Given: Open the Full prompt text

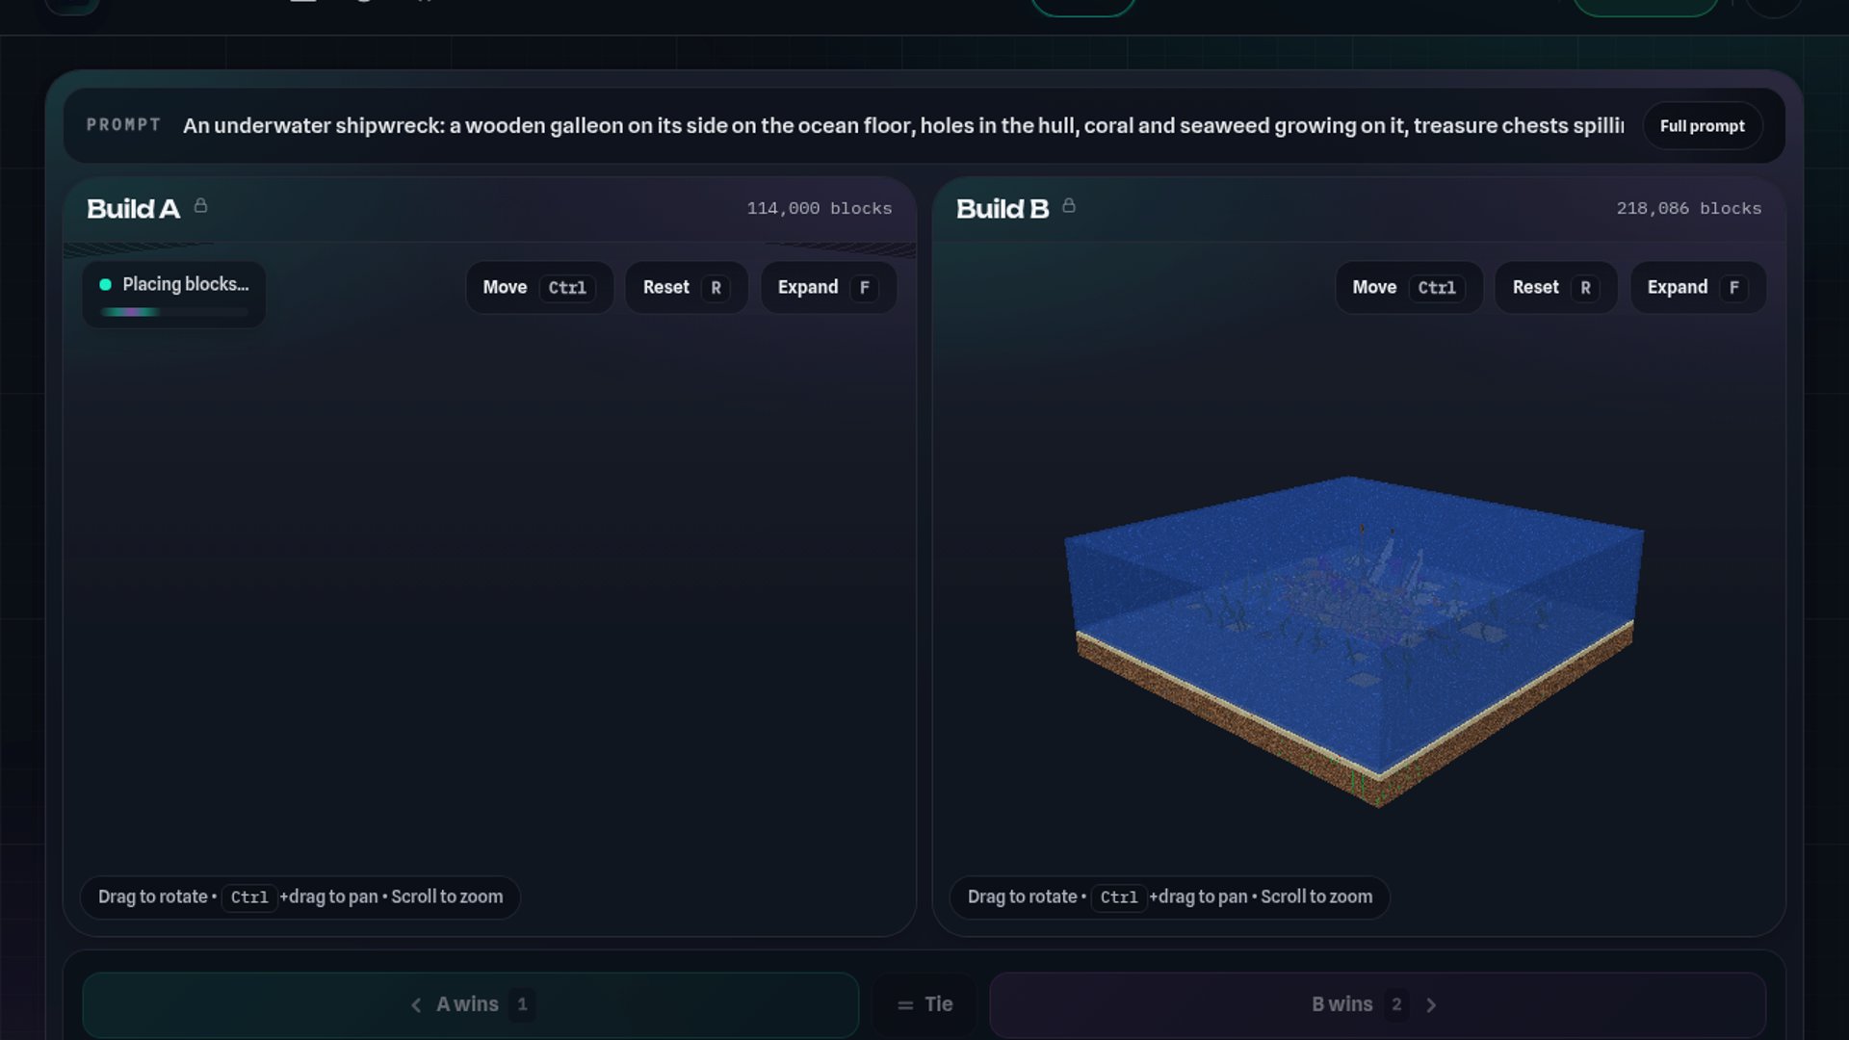Looking at the screenshot, I should tap(1702, 126).
